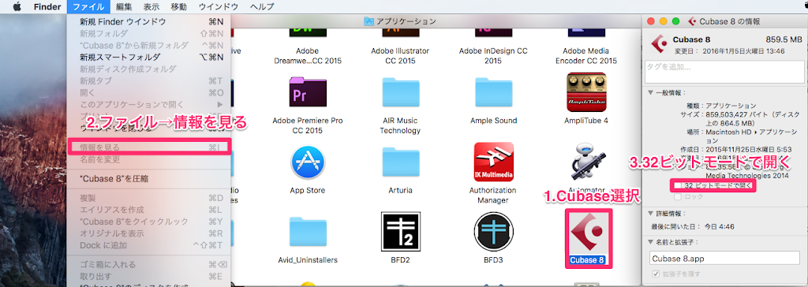The height and width of the screenshot is (287, 808).
Task: Open the 表示 menu
Action: click(151, 6)
